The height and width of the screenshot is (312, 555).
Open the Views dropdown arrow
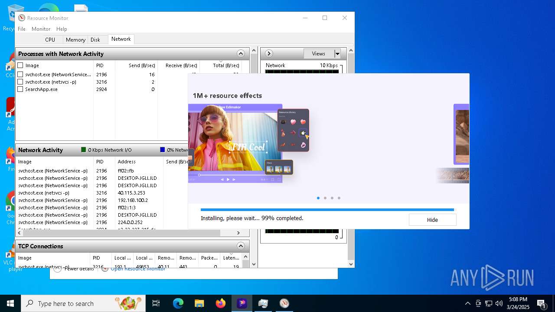point(337,54)
